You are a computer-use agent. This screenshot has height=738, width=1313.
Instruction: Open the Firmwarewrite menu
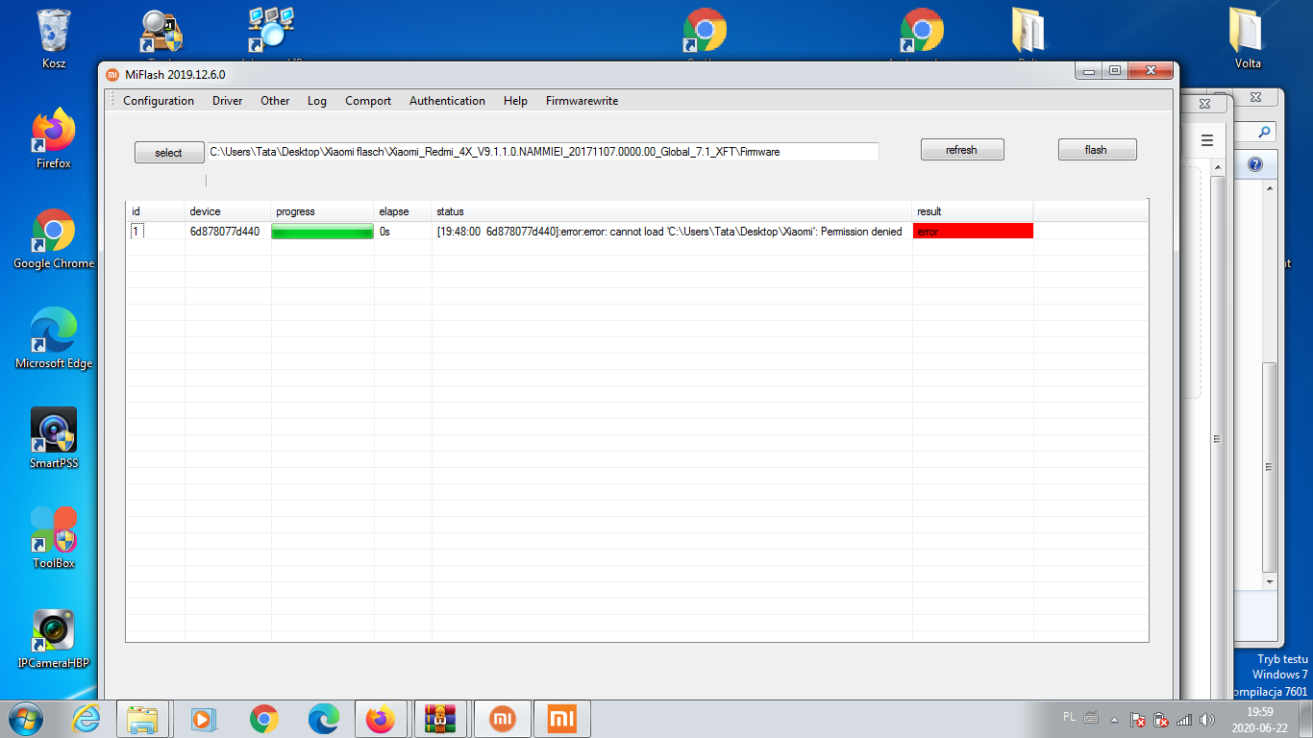[x=582, y=101]
